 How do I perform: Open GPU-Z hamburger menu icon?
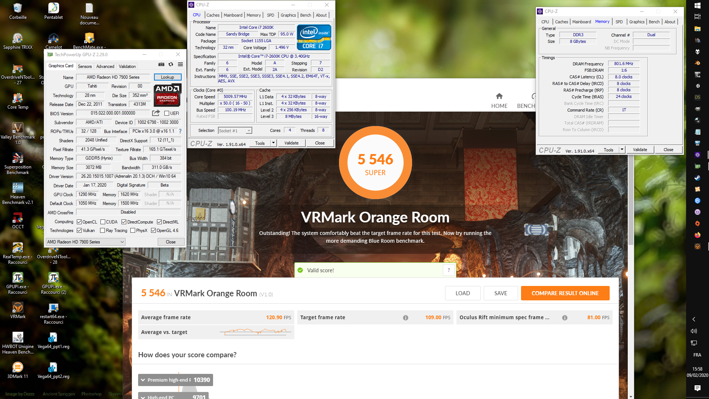180,64
